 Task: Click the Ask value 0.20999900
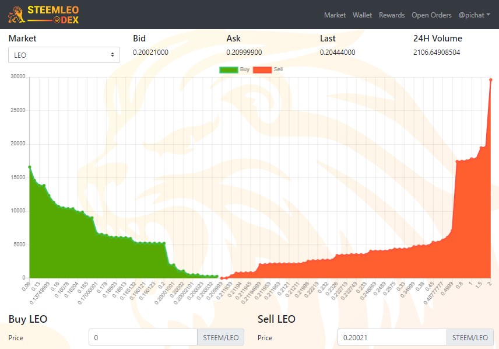click(x=244, y=53)
